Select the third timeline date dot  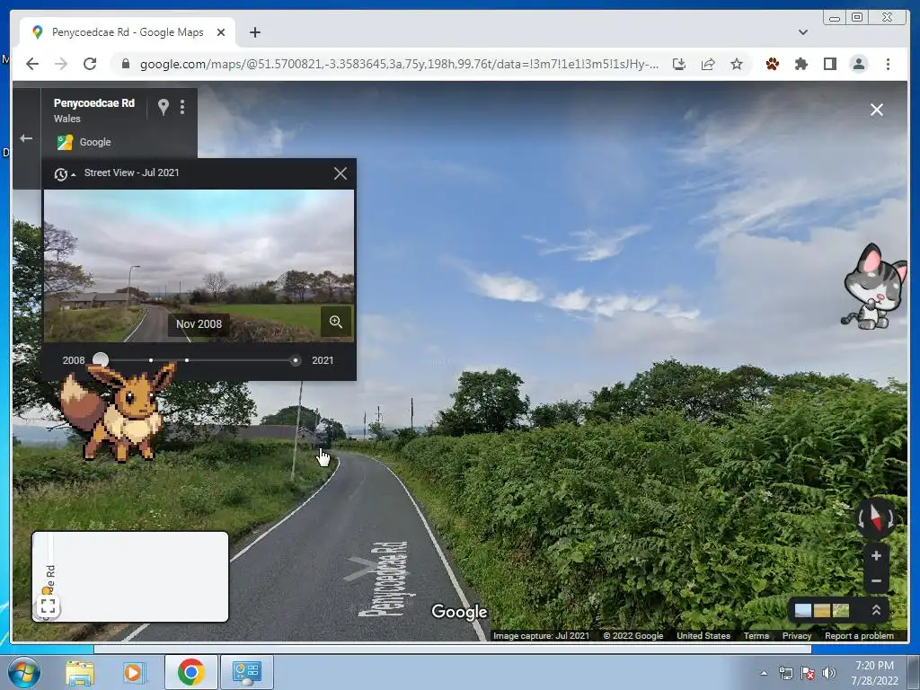pyautogui.click(x=187, y=360)
